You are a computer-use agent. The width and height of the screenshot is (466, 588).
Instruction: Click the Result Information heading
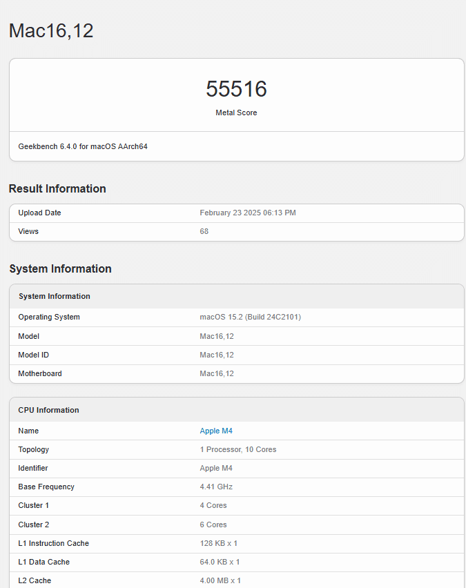tap(57, 188)
